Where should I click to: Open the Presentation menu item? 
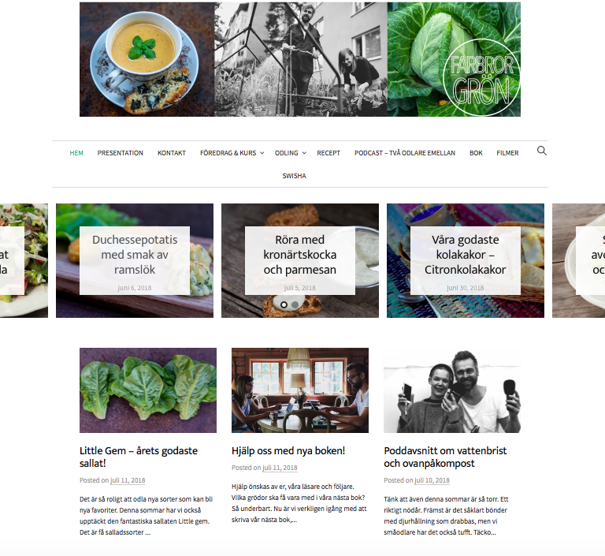120,153
